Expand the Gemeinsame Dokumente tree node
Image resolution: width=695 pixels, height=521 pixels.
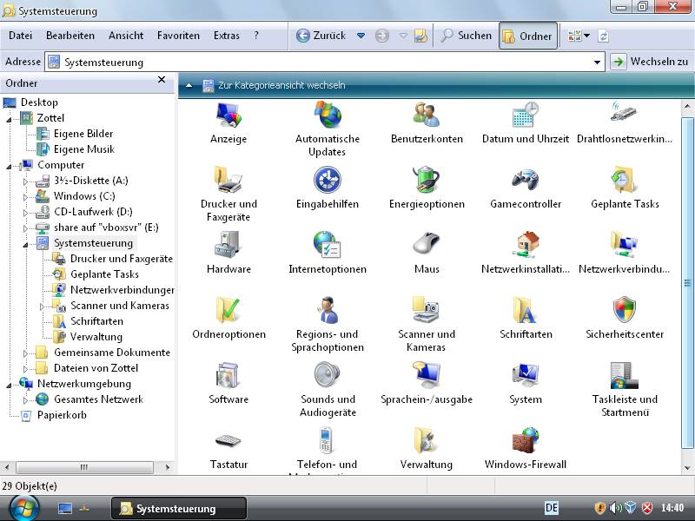click(25, 353)
